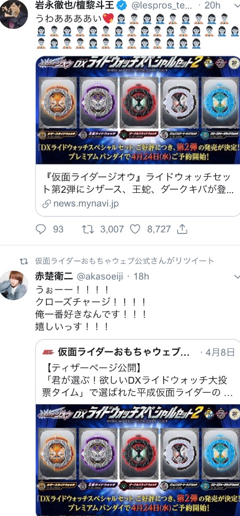The height and width of the screenshot is (516, 240).
Task: Click link chain icon beside news.mynavi.jp
Action: pyautogui.click(x=47, y=204)
